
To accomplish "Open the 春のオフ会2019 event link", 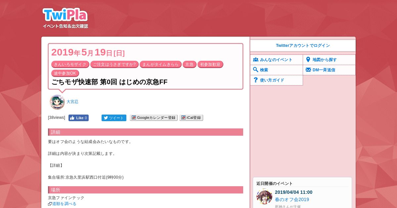I will point(292,199).
